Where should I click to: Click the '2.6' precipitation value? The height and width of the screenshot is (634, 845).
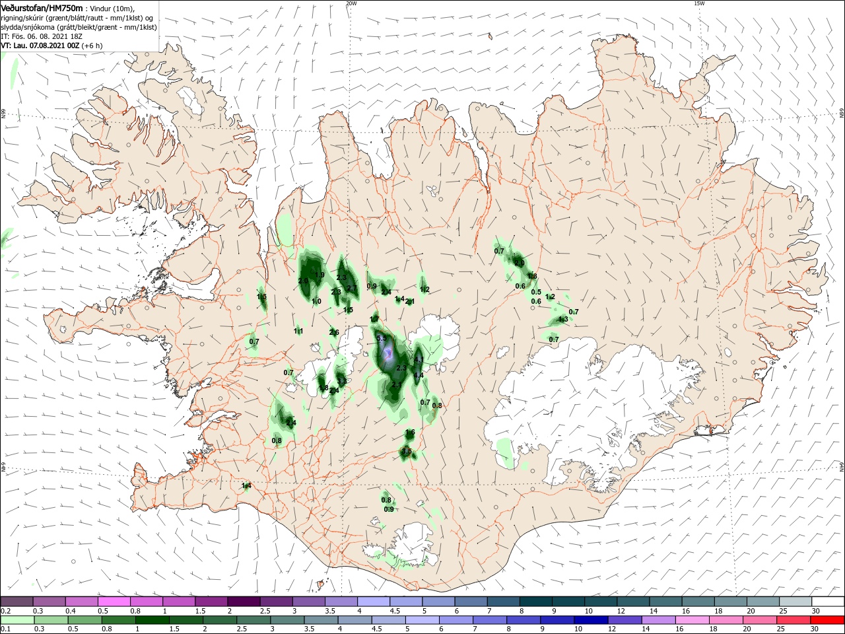coord(334,332)
